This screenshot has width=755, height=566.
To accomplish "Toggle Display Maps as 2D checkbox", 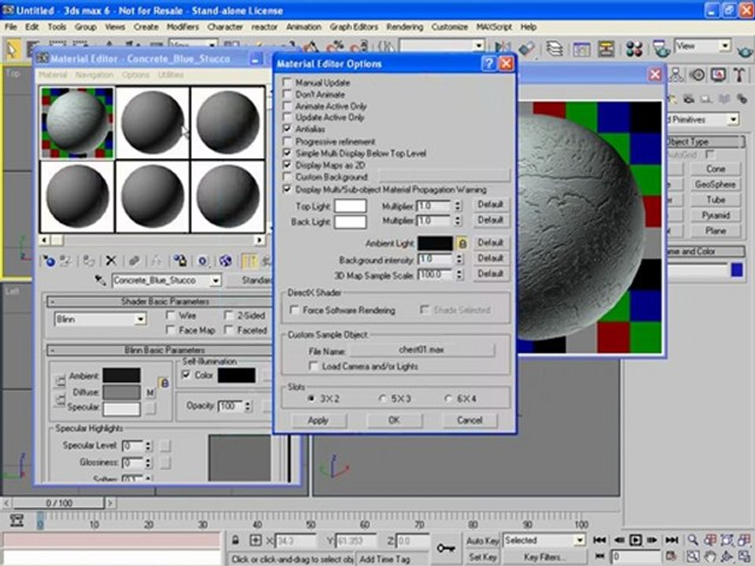I will pyautogui.click(x=288, y=165).
